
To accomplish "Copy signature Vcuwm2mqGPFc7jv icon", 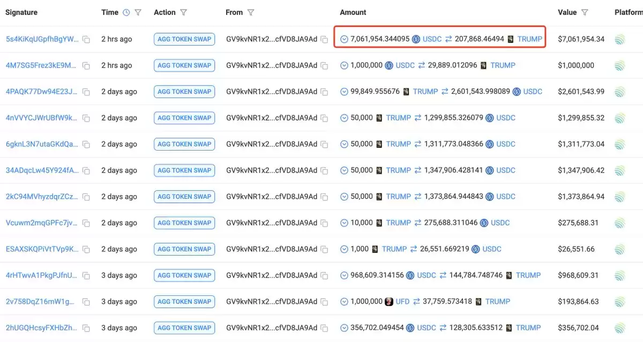I will point(86,223).
